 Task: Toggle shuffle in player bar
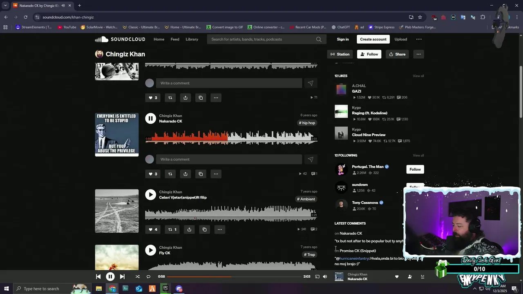click(137, 276)
